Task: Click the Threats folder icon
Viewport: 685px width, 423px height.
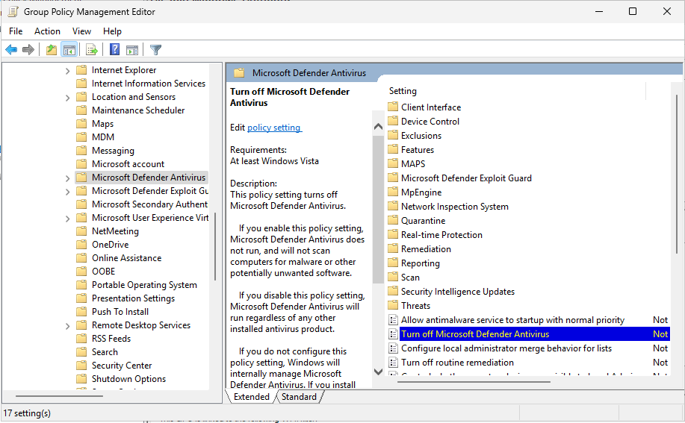Action: point(393,305)
